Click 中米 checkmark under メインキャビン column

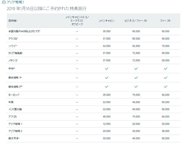[x=107, y=69]
